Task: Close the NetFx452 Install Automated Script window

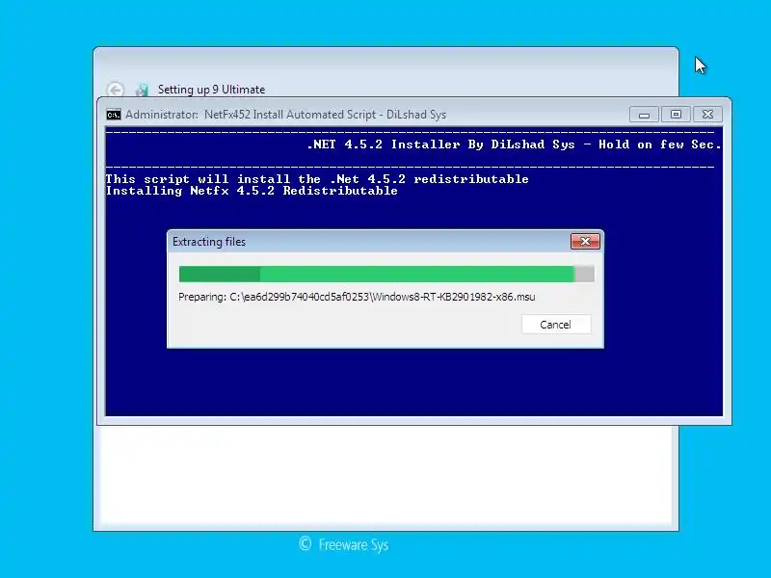Action: tap(707, 115)
